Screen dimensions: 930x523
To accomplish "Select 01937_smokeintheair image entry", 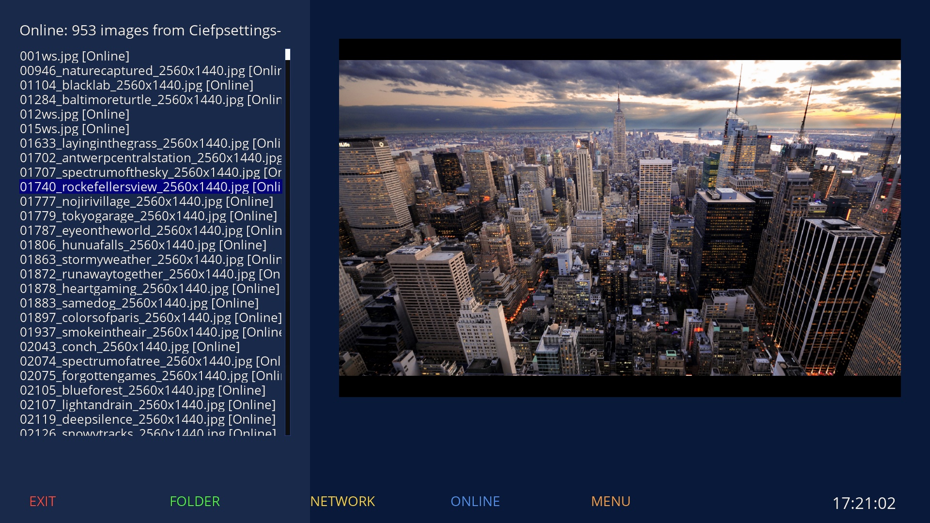I will [x=151, y=332].
